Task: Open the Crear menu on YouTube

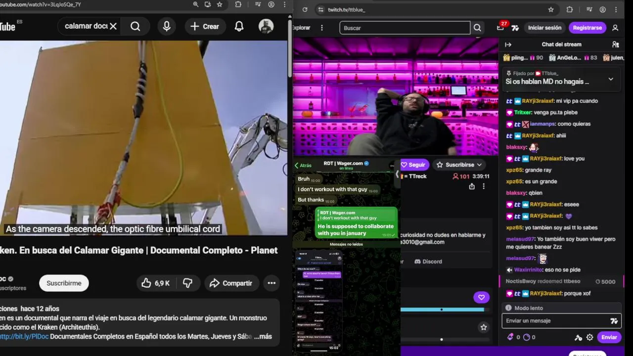Action: click(205, 26)
